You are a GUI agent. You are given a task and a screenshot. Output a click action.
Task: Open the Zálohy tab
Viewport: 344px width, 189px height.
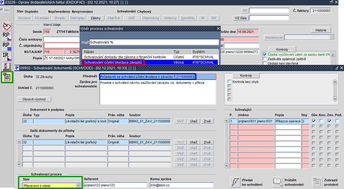96,18
